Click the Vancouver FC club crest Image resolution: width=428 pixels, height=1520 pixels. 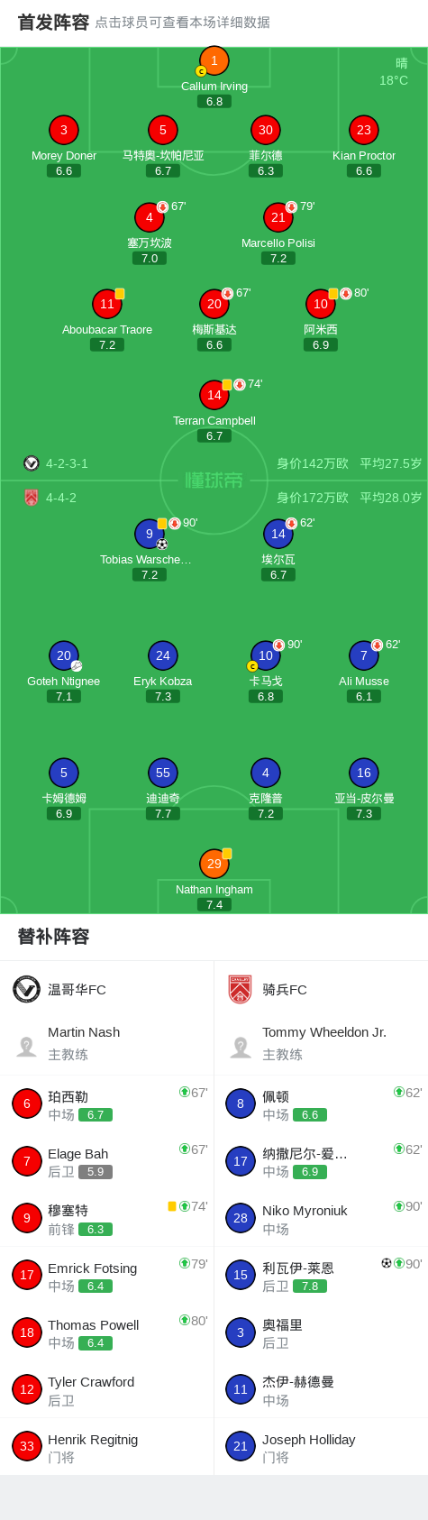pyautogui.click(x=27, y=989)
